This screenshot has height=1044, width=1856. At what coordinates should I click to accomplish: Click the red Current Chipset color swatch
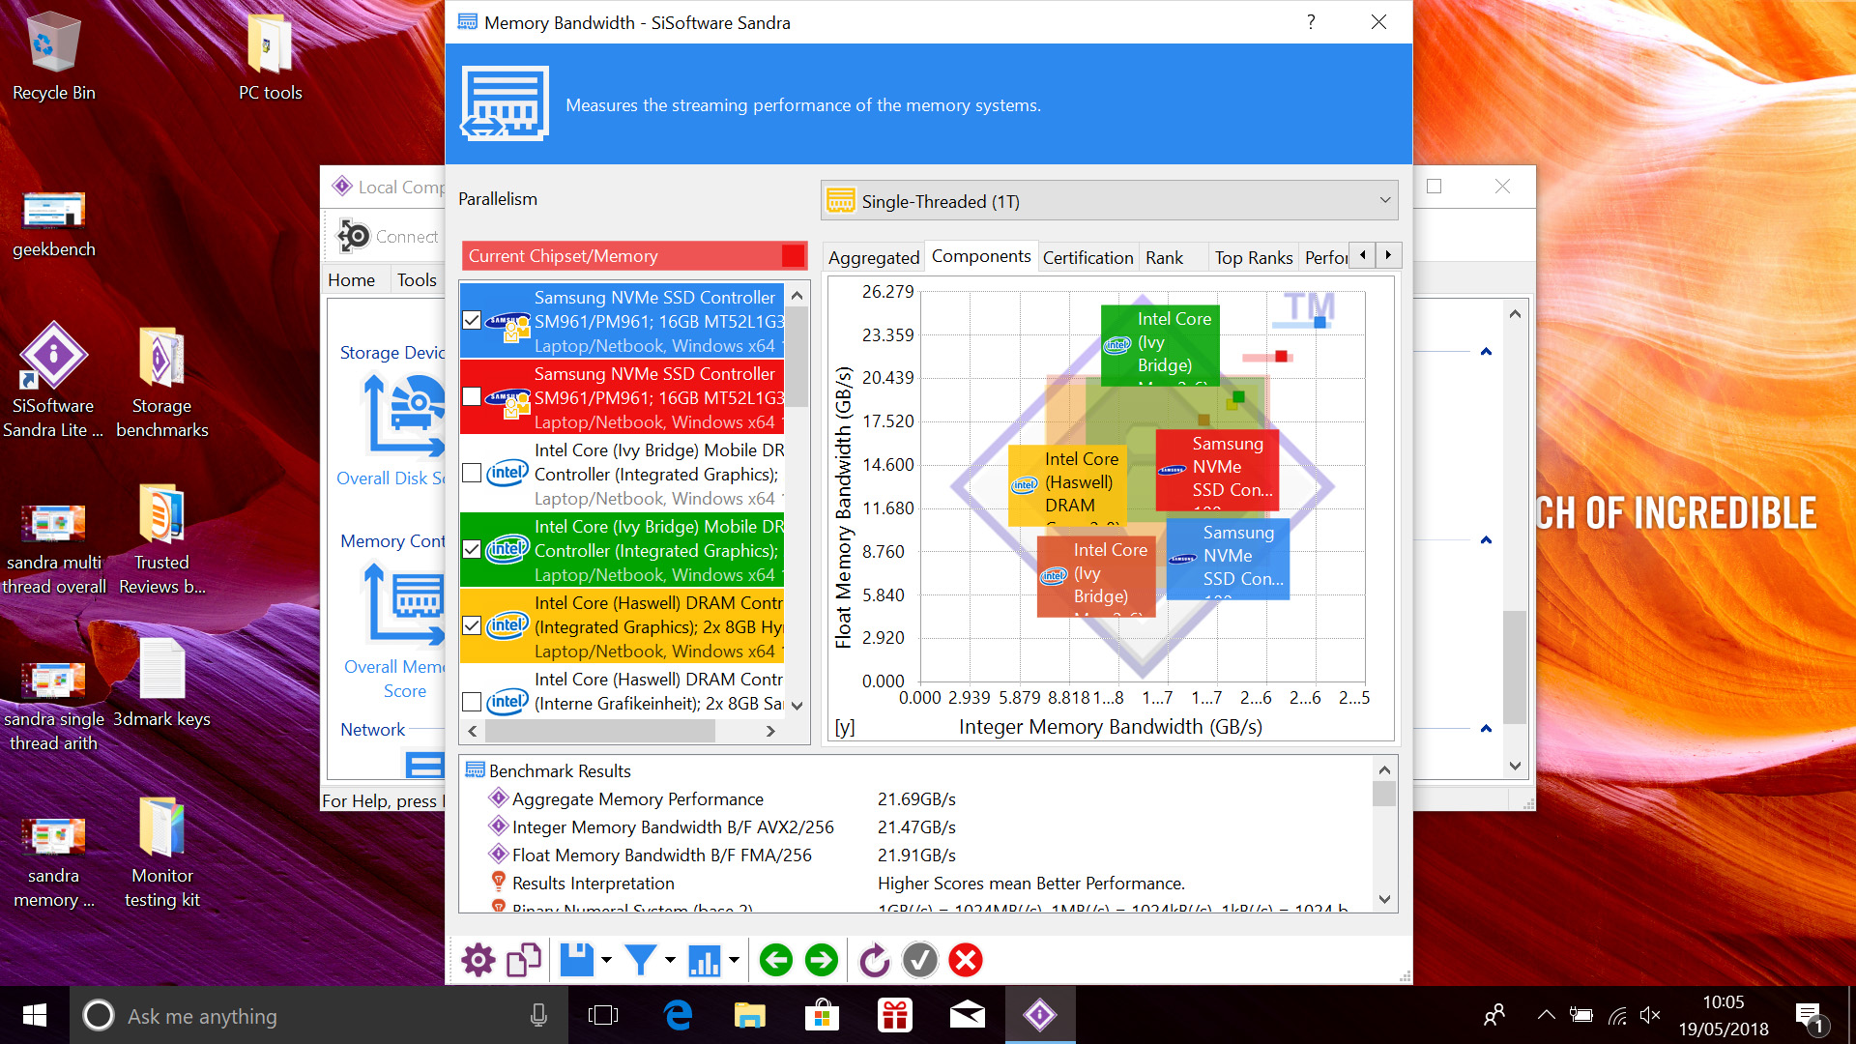click(x=793, y=256)
